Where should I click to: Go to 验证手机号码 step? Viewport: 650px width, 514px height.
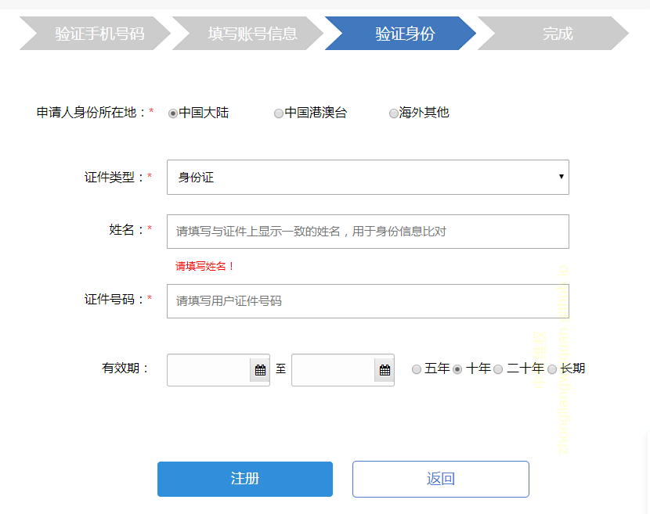pyautogui.click(x=95, y=33)
